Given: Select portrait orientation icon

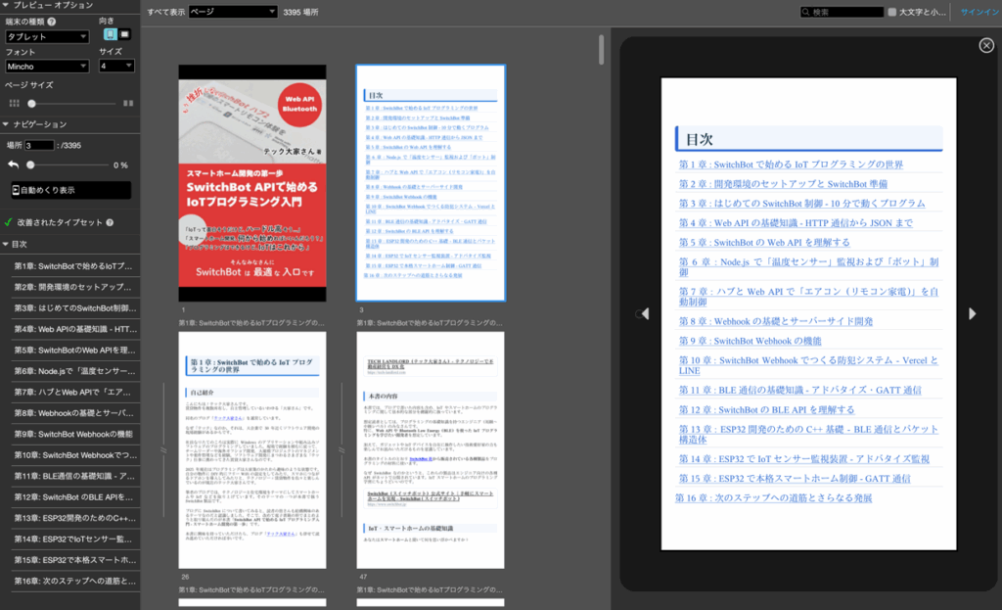Looking at the screenshot, I should [x=110, y=34].
